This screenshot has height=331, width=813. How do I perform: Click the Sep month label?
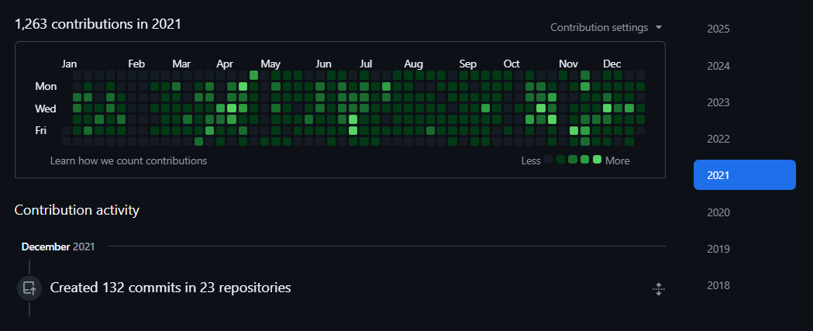[x=467, y=64]
